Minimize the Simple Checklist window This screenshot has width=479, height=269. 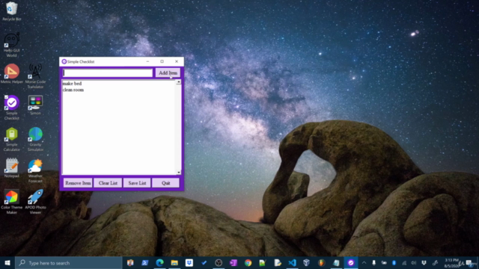tap(147, 61)
